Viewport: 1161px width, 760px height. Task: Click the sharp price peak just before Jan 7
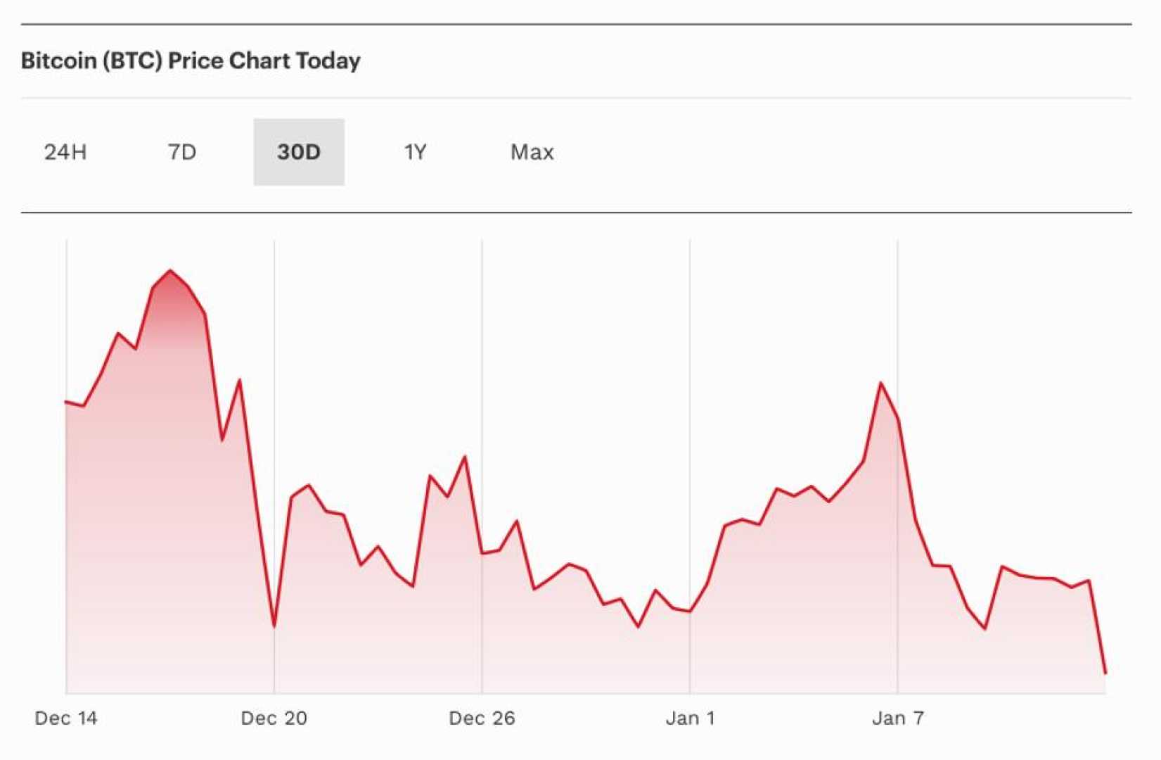[x=880, y=384]
